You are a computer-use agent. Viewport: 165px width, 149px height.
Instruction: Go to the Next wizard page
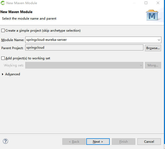(98, 141)
